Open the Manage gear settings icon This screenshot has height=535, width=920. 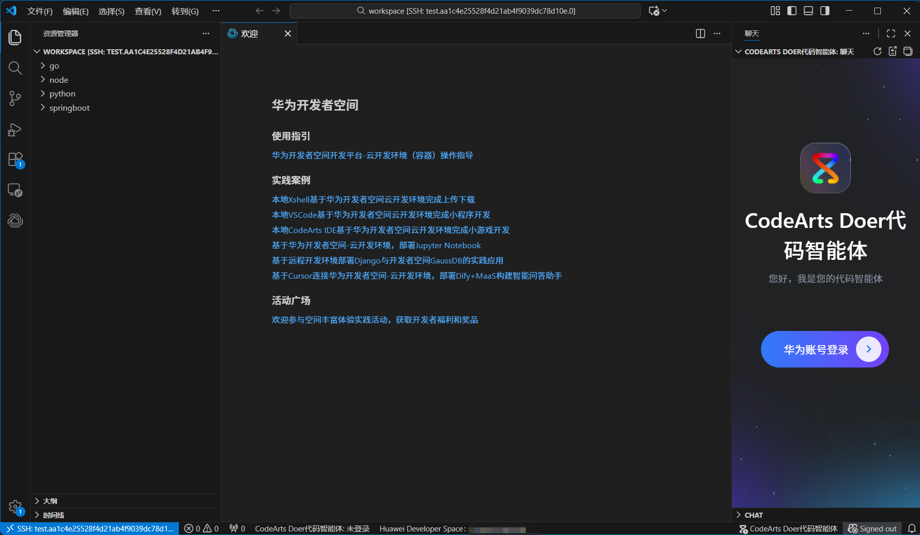[15, 507]
